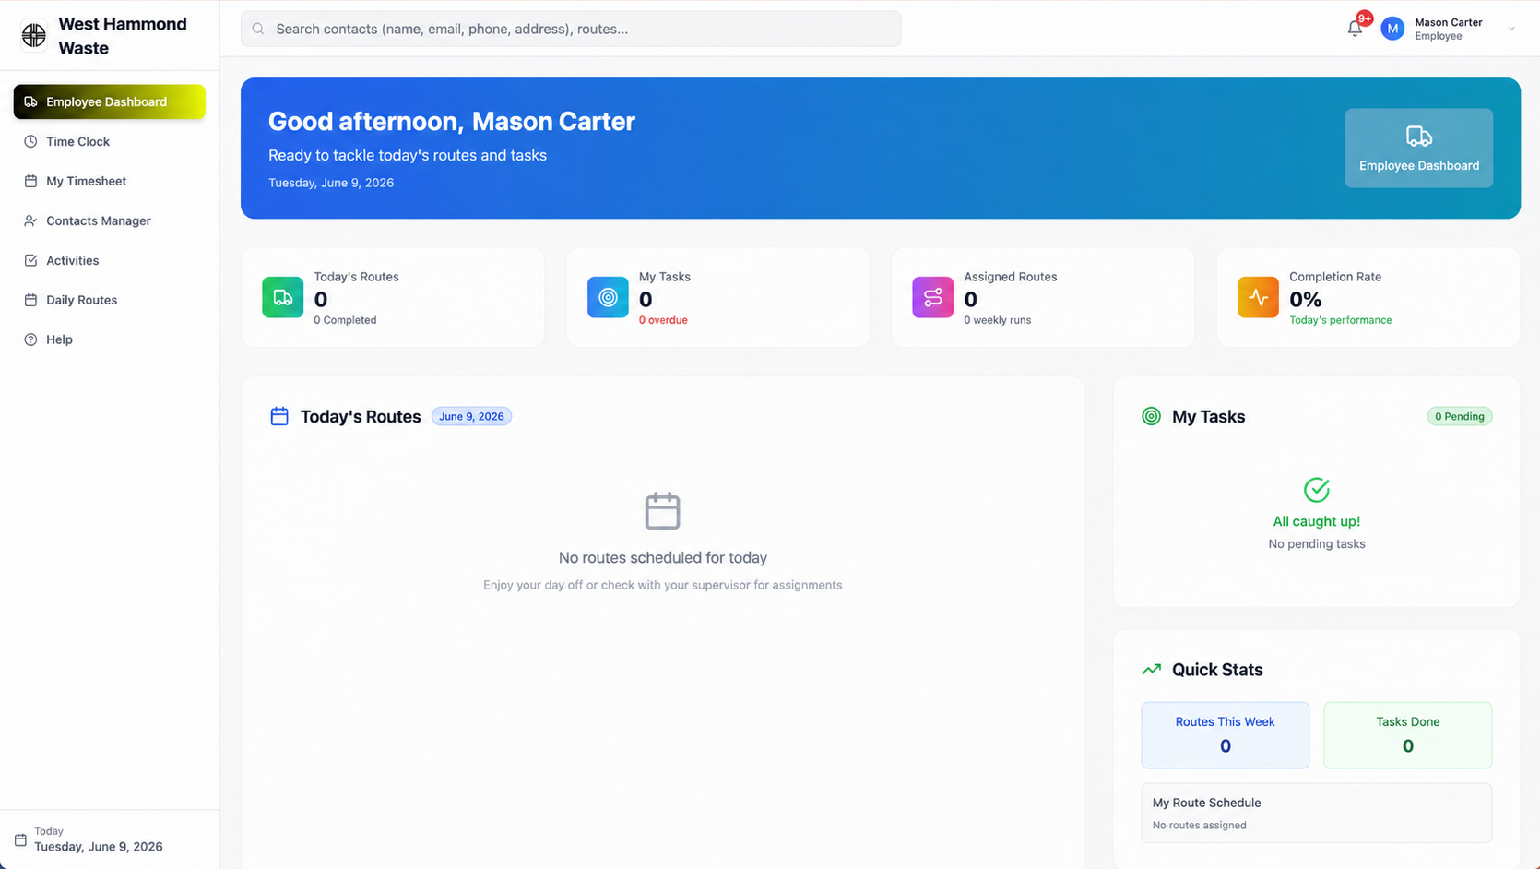
Task: Open the Help section
Action: [x=110, y=339]
